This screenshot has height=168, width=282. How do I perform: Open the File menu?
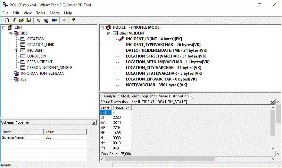pyautogui.click(x=5, y=13)
